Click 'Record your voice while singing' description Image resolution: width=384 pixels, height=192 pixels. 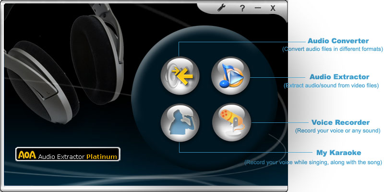point(313,163)
